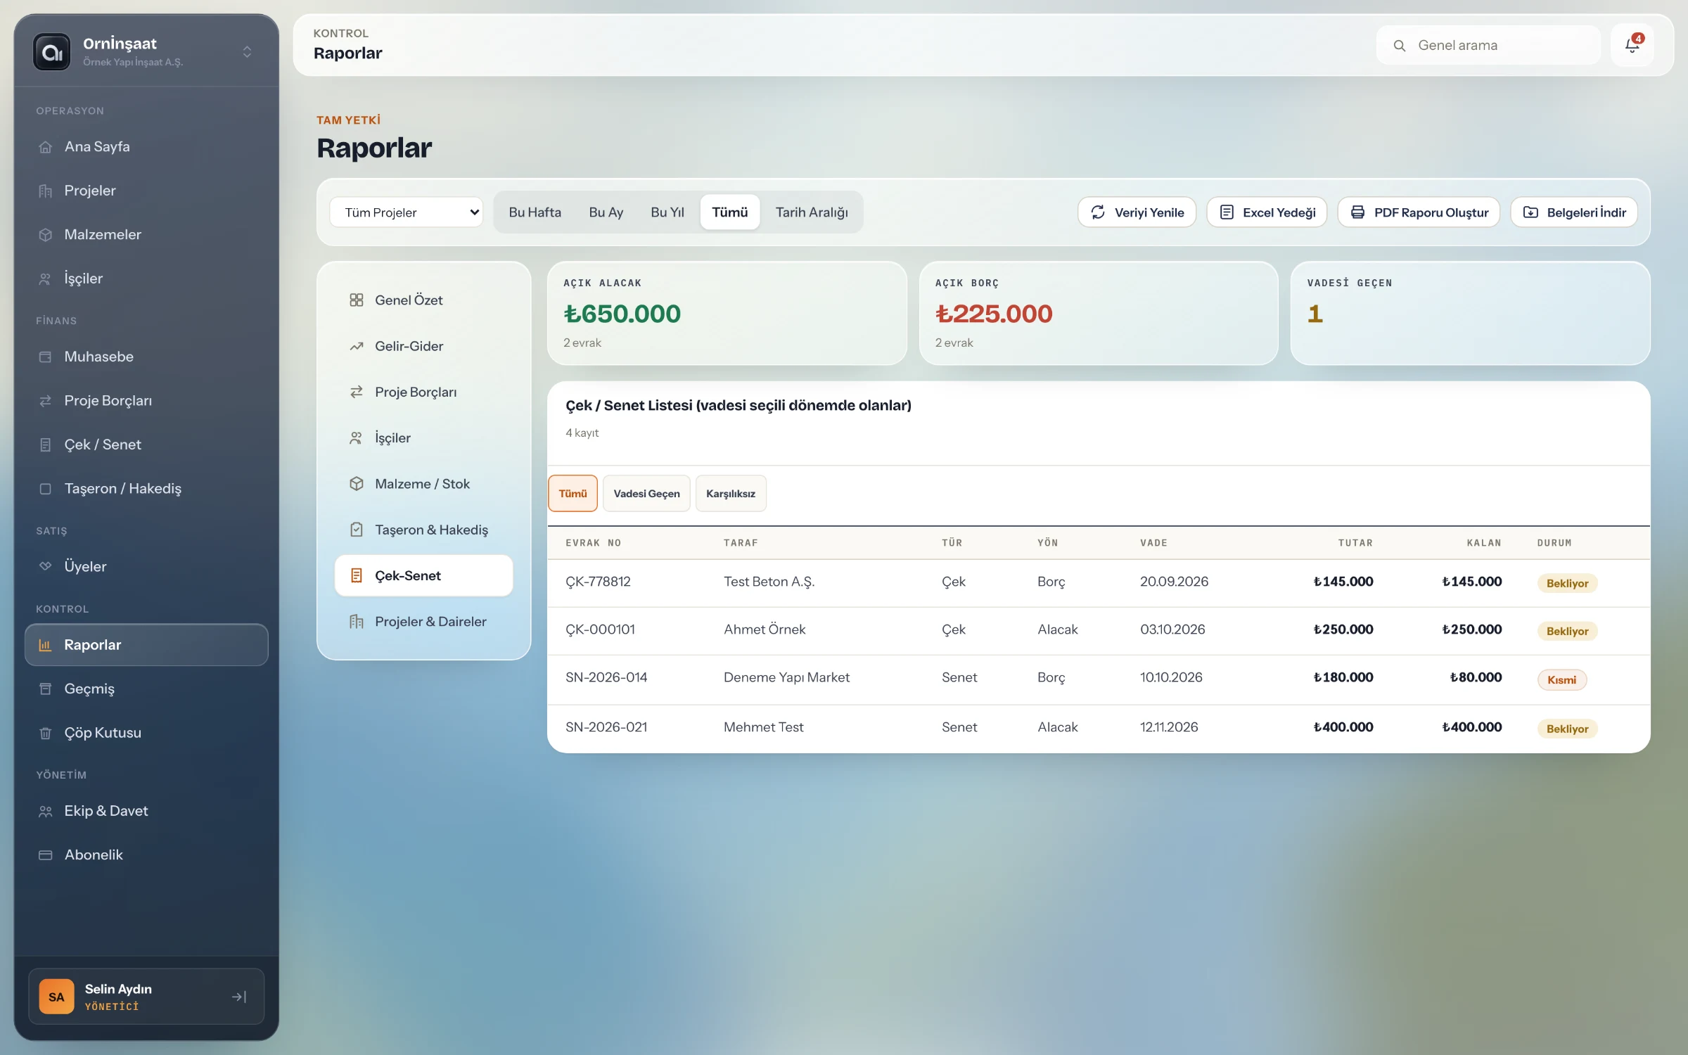The height and width of the screenshot is (1055, 1688).
Task: Select the Bu Yıl period tab
Action: pos(667,212)
